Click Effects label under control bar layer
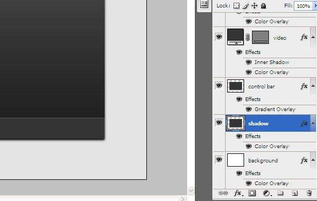The image size is (317, 201). coord(253,99)
